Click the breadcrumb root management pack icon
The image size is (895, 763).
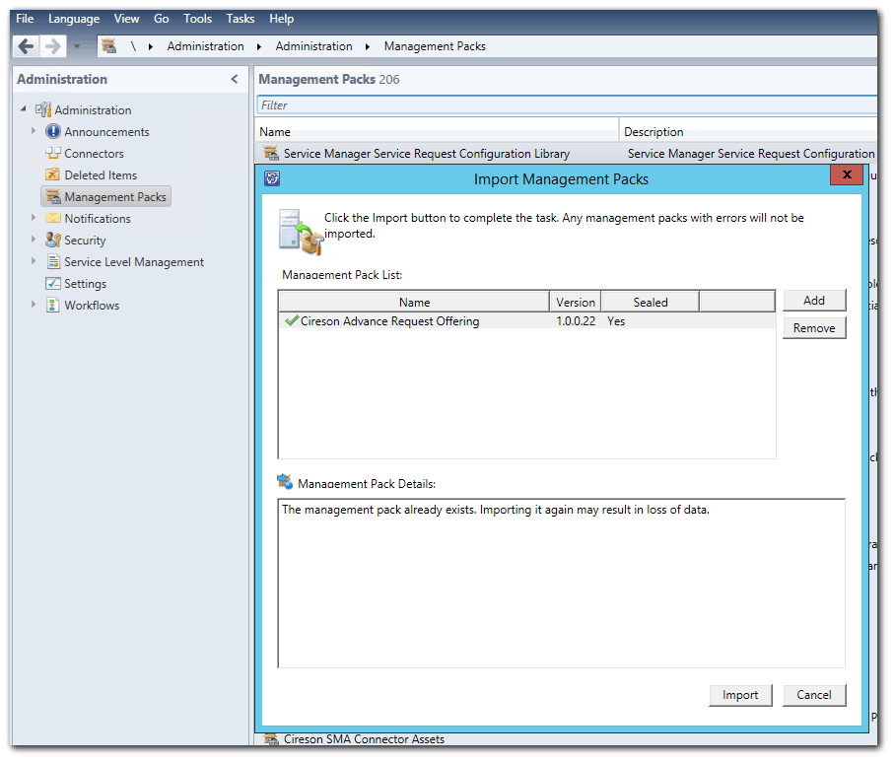(109, 46)
